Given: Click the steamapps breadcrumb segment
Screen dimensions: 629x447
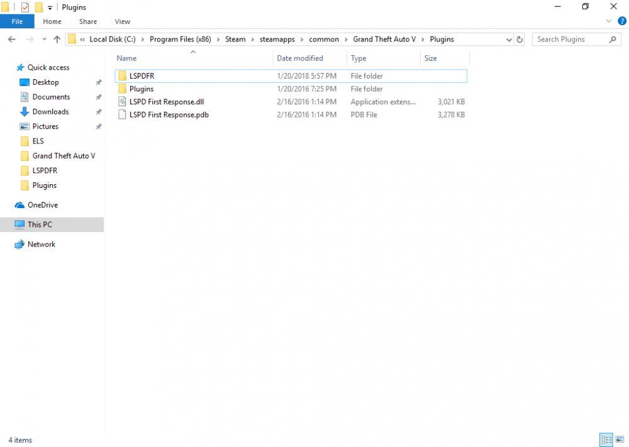Looking at the screenshot, I should click(x=277, y=39).
